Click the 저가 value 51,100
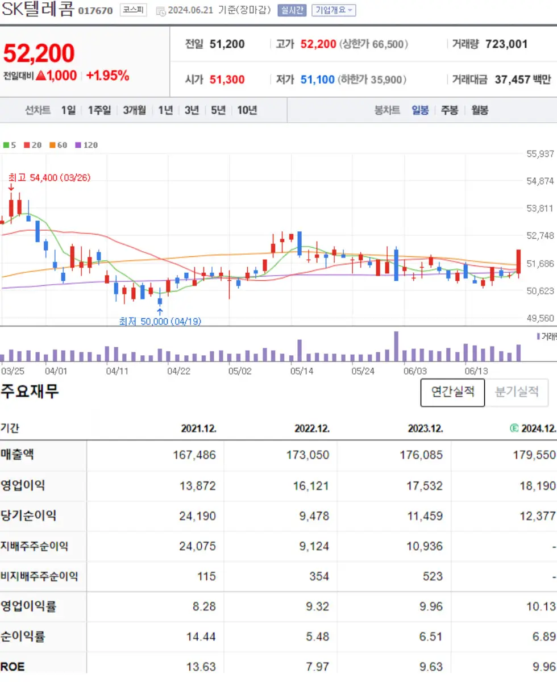This screenshot has width=557, height=682. [317, 80]
